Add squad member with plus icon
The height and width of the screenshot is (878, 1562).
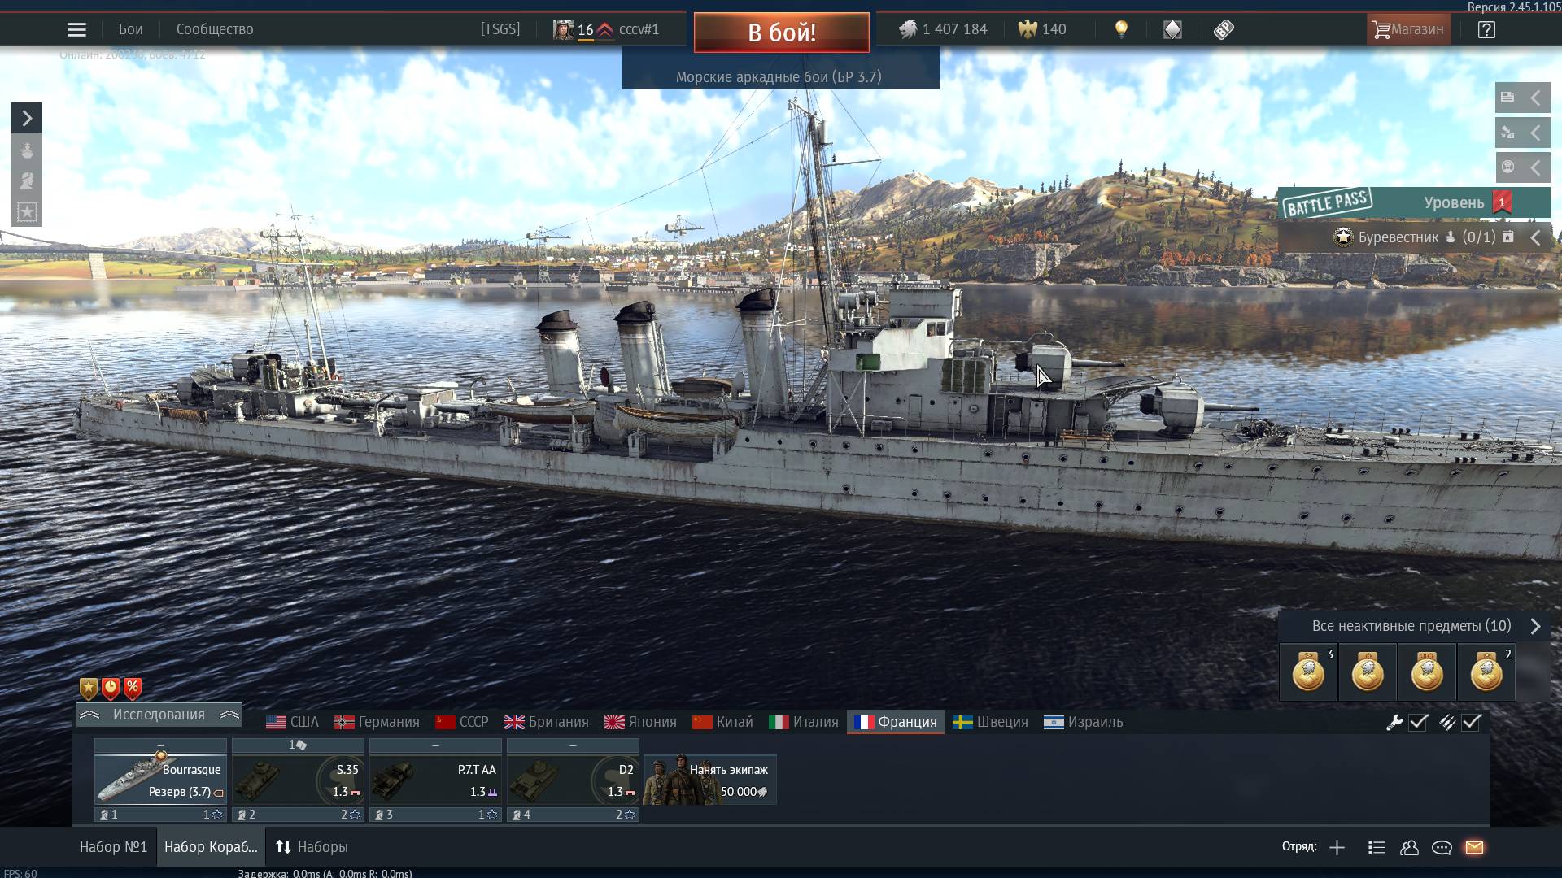(1337, 848)
